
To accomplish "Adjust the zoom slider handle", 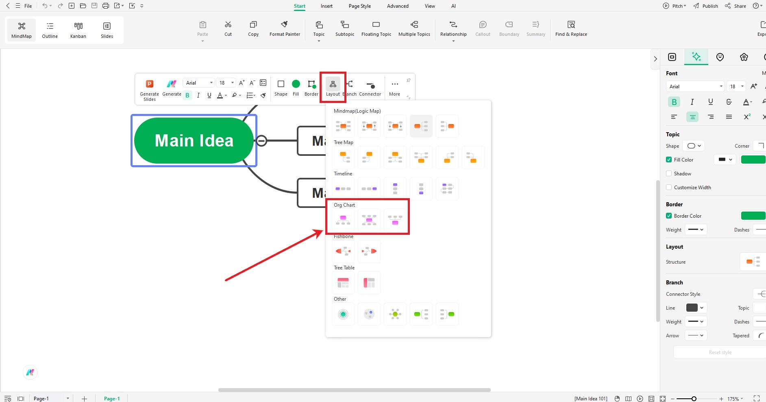I will (694, 399).
